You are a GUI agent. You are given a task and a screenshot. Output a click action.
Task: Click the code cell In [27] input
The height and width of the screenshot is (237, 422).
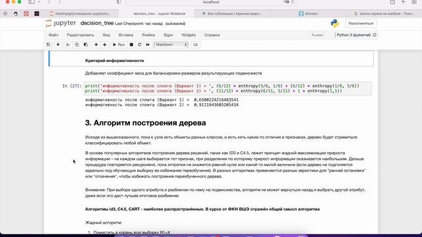coord(227,88)
